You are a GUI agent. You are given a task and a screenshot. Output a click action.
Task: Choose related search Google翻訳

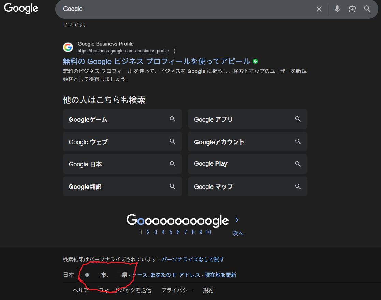pos(122,186)
